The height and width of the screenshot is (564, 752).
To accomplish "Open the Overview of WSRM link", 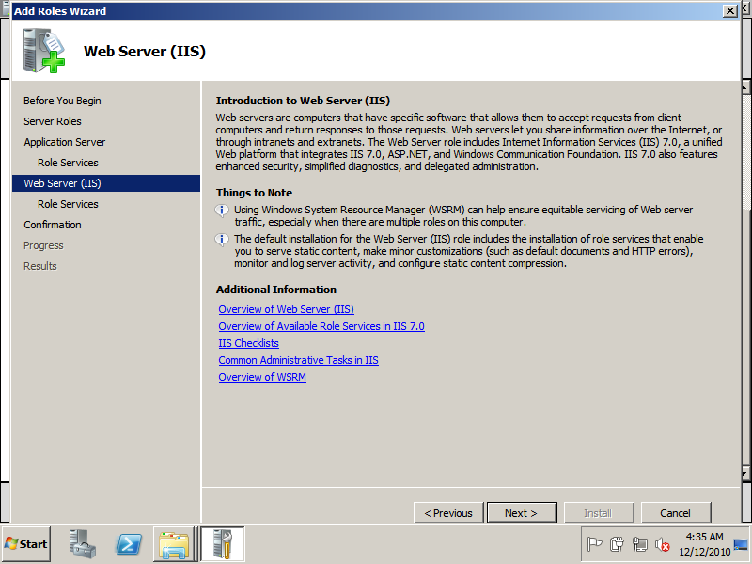I will tap(262, 377).
